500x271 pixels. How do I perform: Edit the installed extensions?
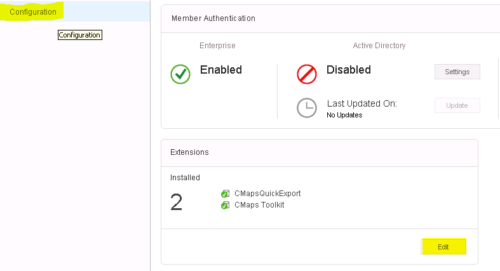pyautogui.click(x=443, y=247)
